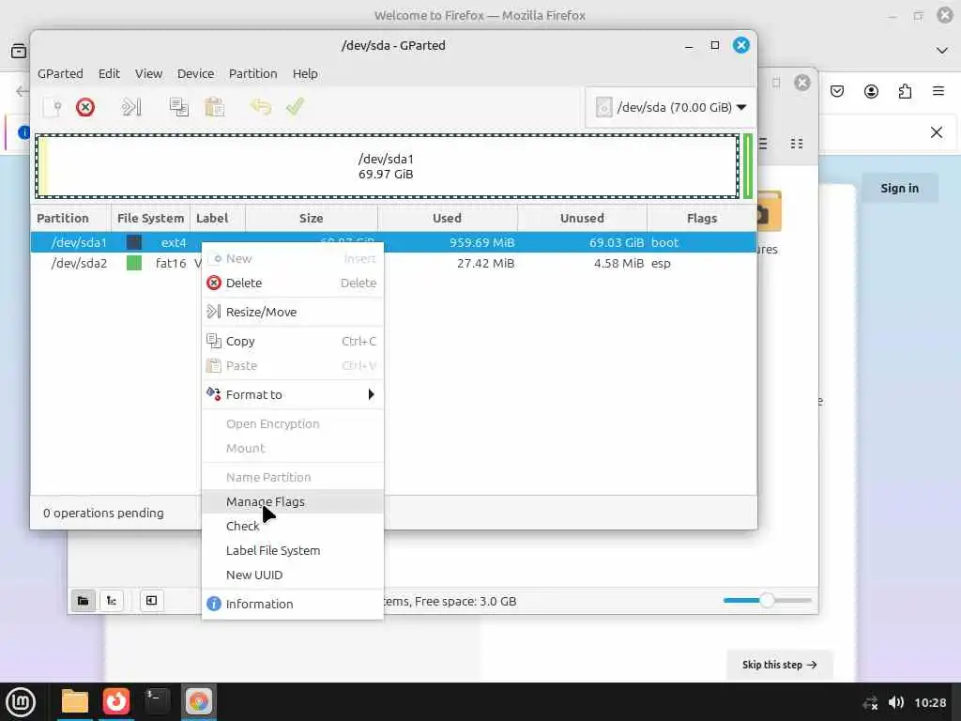Image resolution: width=961 pixels, height=721 pixels.
Task: Switch file manager to compact view icon
Action: click(797, 144)
